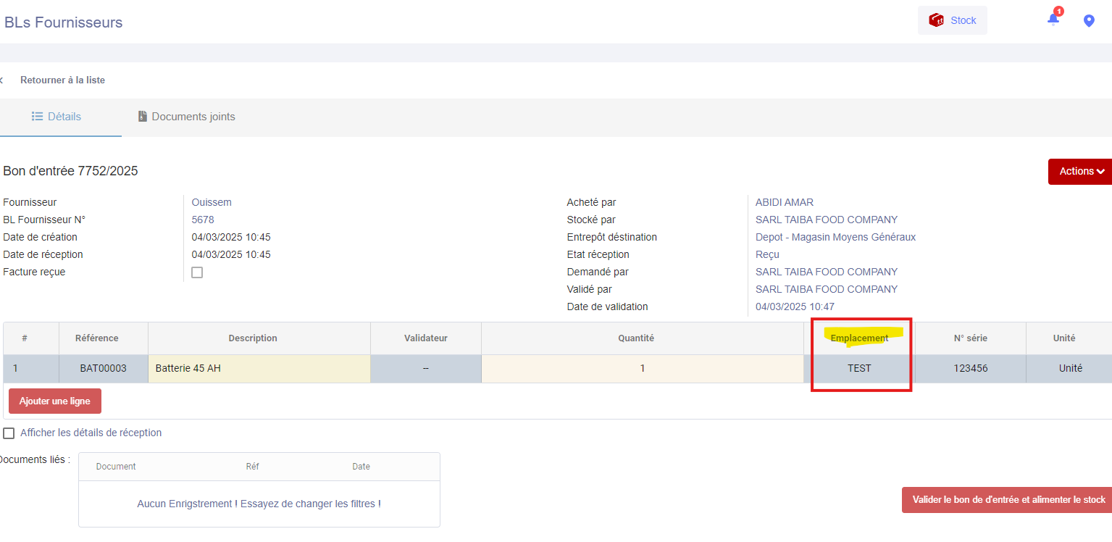Toggle the Facture reçue checkbox
This screenshot has width=1112, height=542.
pyautogui.click(x=197, y=272)
